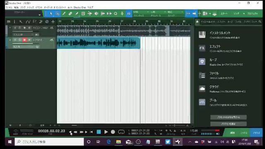Click the Record button in transport
Screen dimensions: 265x149
click(113, 132)
